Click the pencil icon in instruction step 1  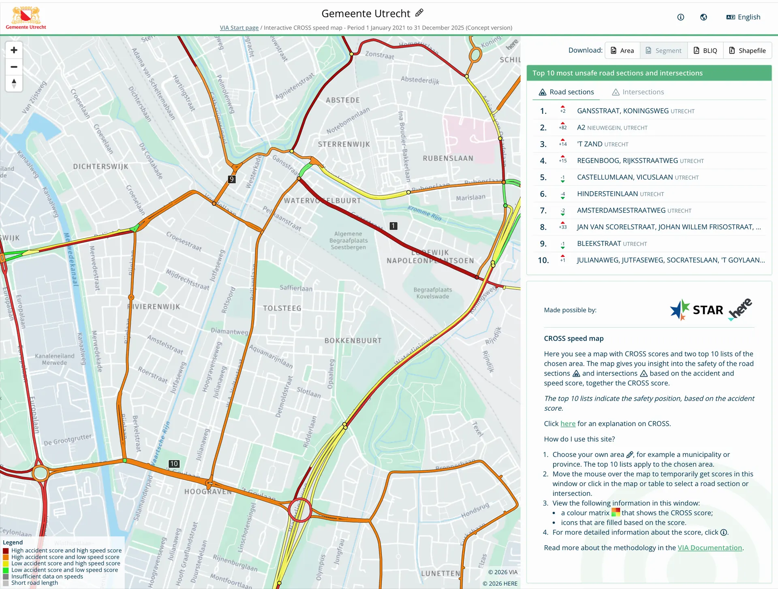[x=630, y=455]
